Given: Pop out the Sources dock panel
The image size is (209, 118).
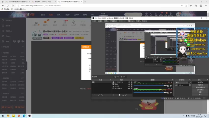Looking at the screenshot, I should (131, 80).
